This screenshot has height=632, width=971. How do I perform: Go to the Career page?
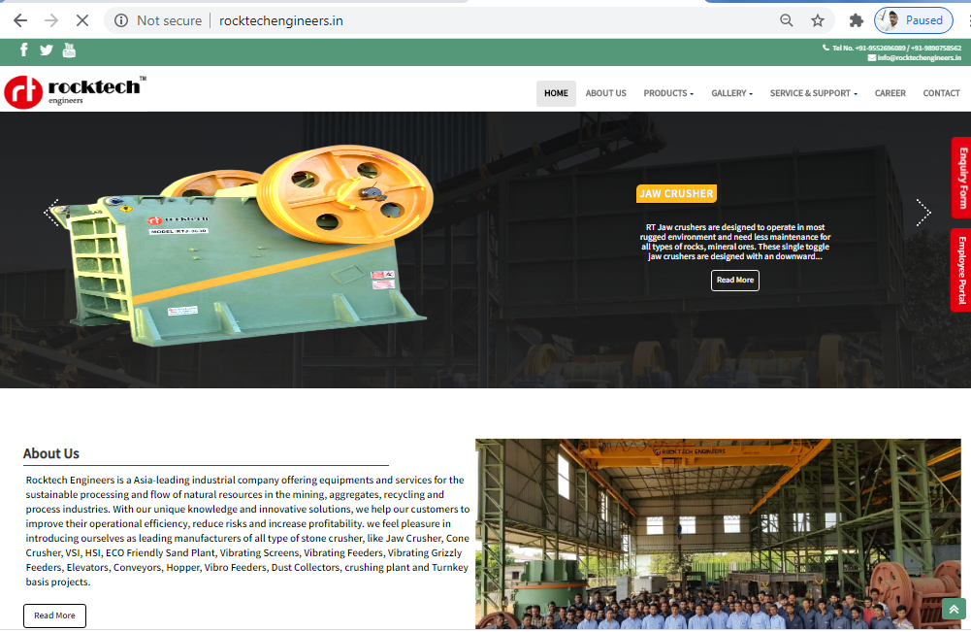(890, 93)
